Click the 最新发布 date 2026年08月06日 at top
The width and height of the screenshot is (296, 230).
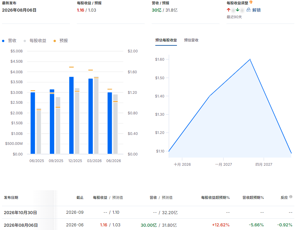(x=19, y=10)
